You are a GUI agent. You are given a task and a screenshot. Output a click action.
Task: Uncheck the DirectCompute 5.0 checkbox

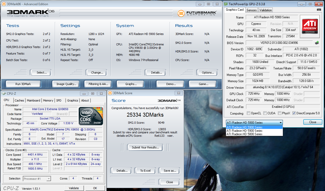pos(294,113)
